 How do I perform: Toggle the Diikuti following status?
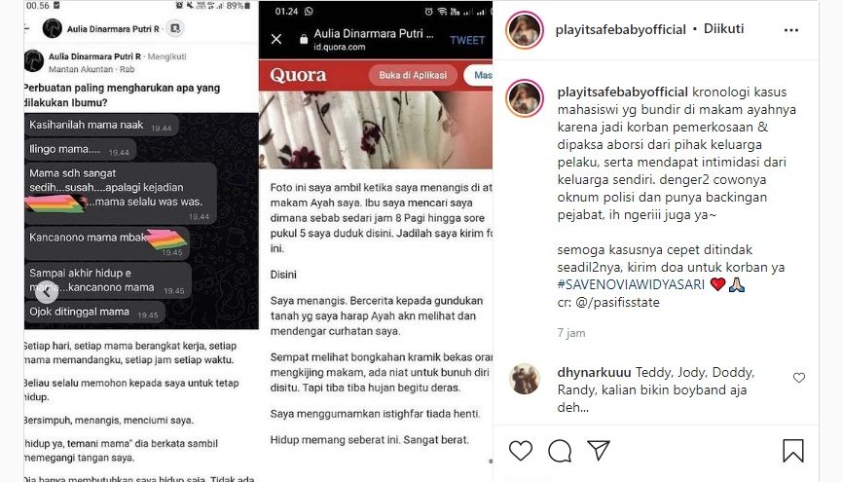[723, 28]
